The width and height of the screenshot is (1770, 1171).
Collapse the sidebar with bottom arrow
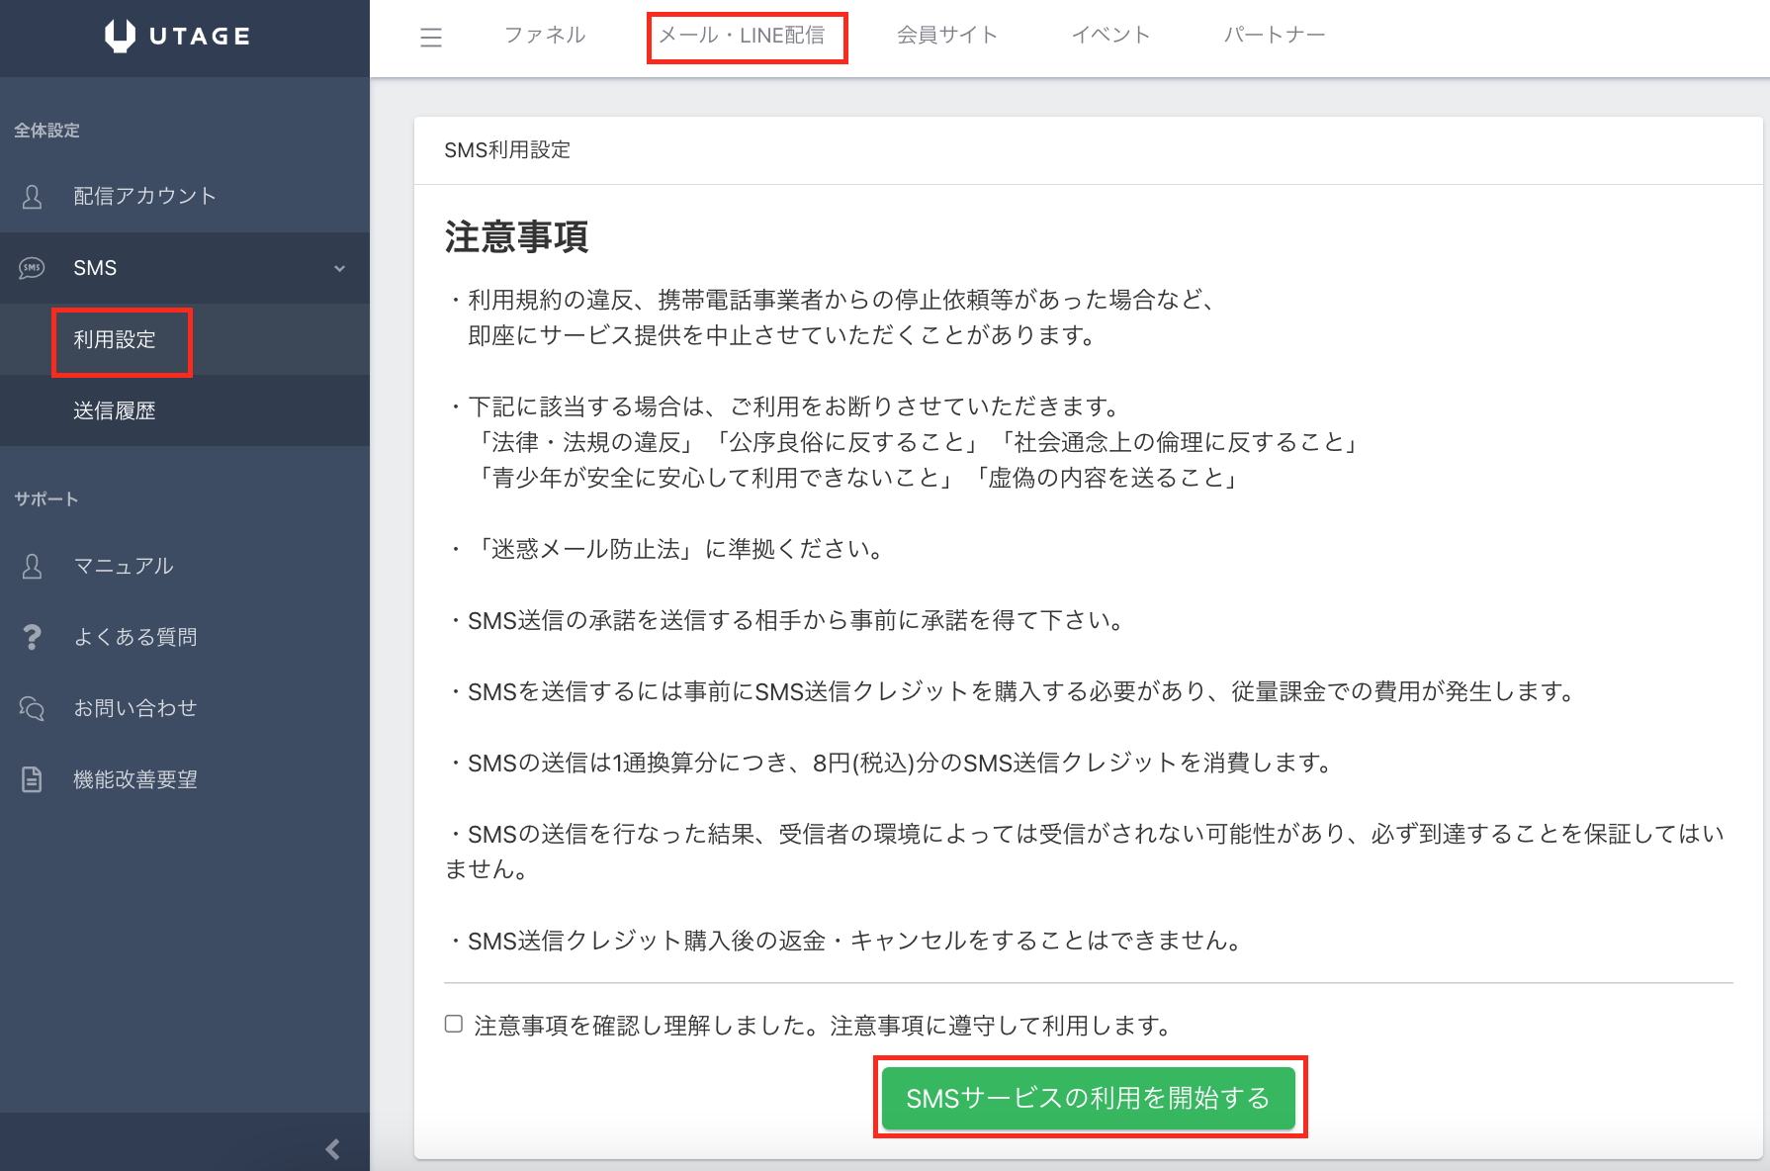click(x=332, y=1148)
